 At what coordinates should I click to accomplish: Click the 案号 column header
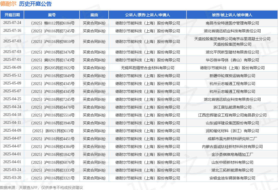pyautogui.click(x=52, y=15)
